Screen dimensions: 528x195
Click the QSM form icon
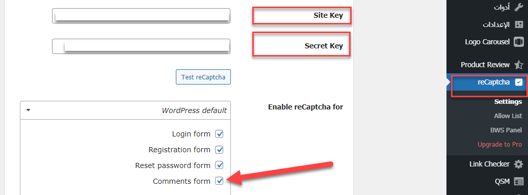[519, 182]
